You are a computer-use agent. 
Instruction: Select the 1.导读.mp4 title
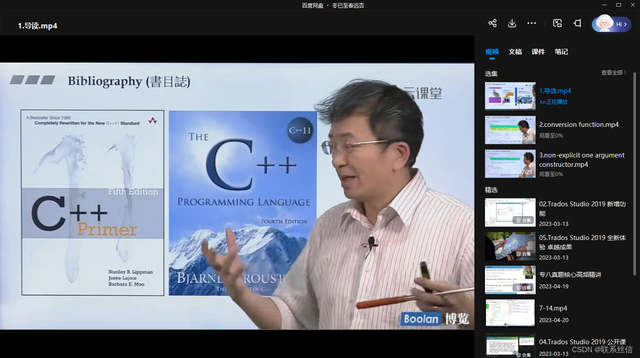click(555, 91)
